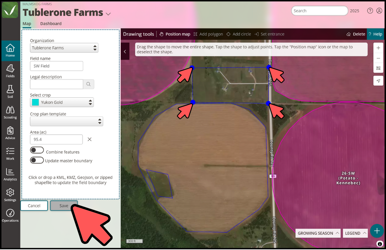This screenshot has width=386, height=250.
Task: Open Advice in the sidebar
Action: pyautogui.click(x=10, y=133)
